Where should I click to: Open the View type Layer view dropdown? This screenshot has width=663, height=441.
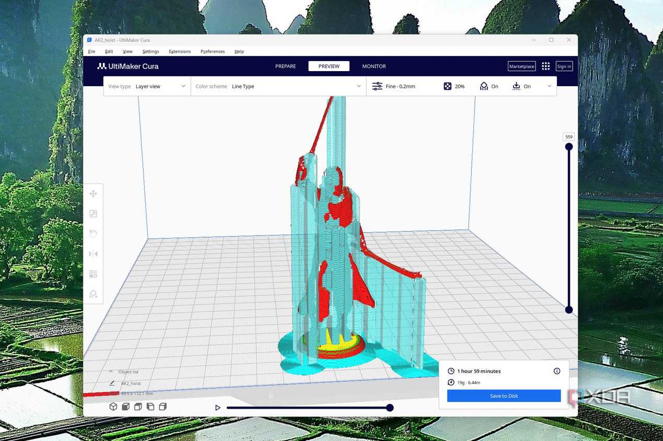tap(147, 86)
